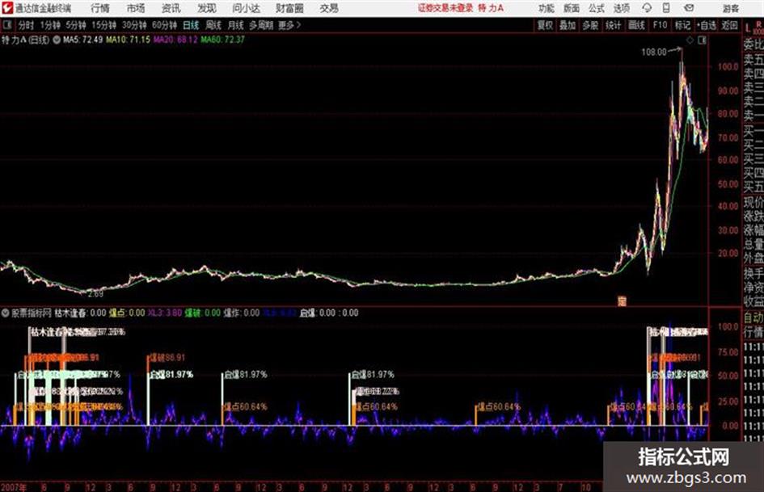Switch to 15分钟 chart period

pos(104,25)
